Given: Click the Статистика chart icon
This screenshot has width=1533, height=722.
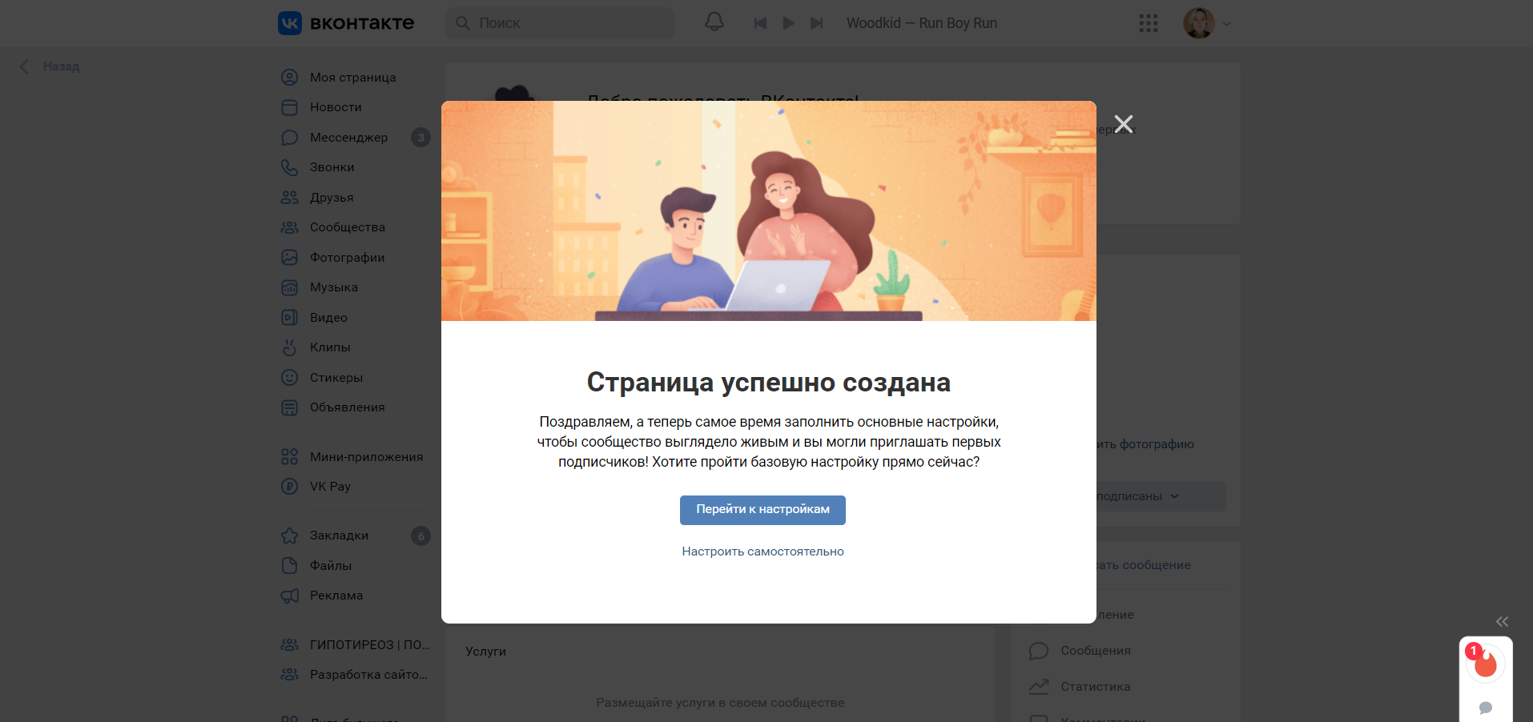Looking at the screenshot, I should (x=1039, y=687).
